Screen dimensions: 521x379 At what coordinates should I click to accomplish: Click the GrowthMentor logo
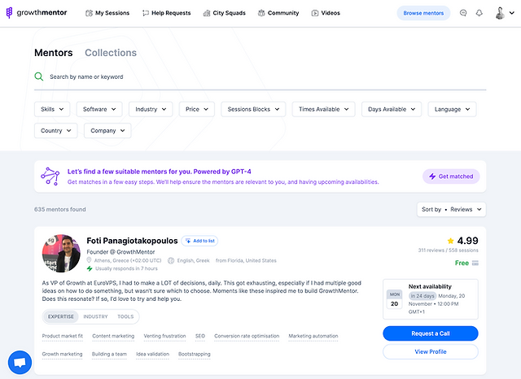[37, 13]
